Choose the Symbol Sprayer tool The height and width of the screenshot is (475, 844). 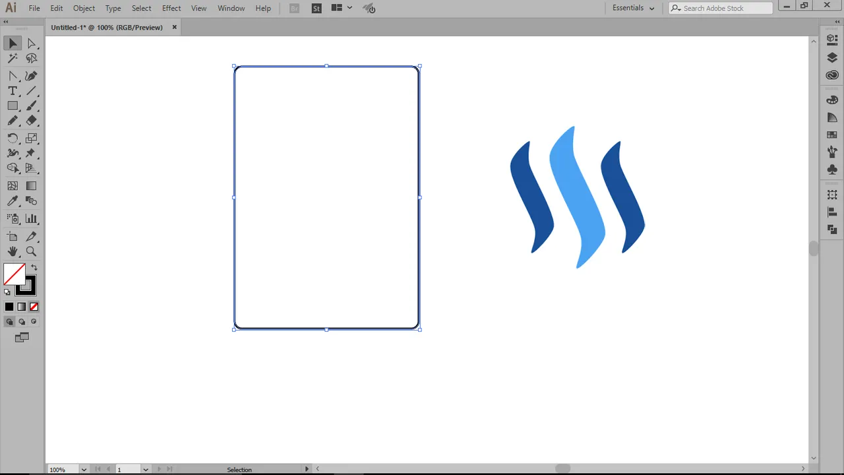point(13,218)
